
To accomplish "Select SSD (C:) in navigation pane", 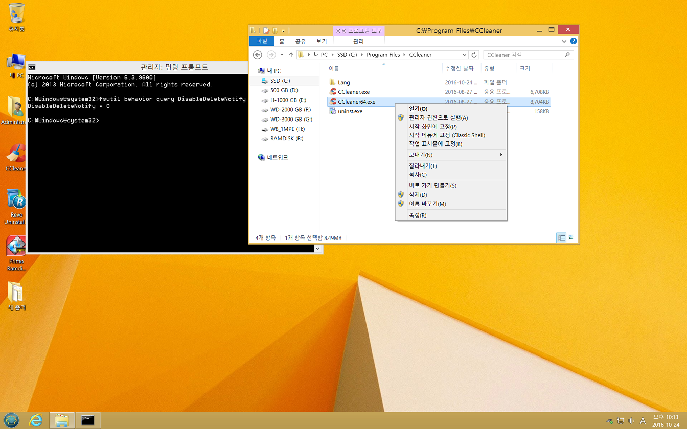I will coord(284,81).
